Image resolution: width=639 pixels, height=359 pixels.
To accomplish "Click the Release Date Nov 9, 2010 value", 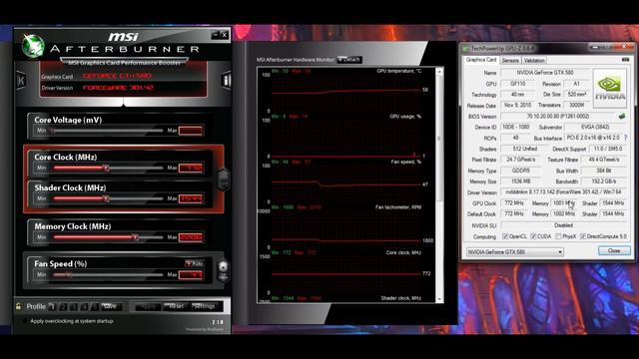I will (x=517, y=105).
